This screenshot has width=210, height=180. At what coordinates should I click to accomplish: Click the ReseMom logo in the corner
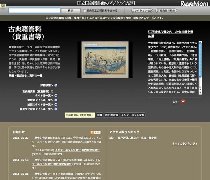tap(196, 4)
